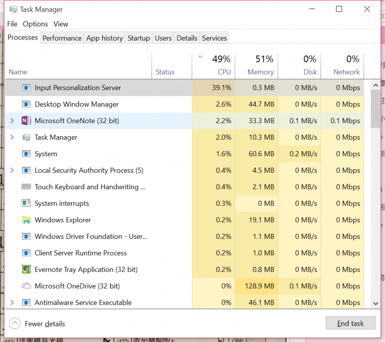Image resolution: width=385 pixels, height=342 pixels.
Task: Click the 0.2 MB/s disk value cell
Action: coord(299,154)
